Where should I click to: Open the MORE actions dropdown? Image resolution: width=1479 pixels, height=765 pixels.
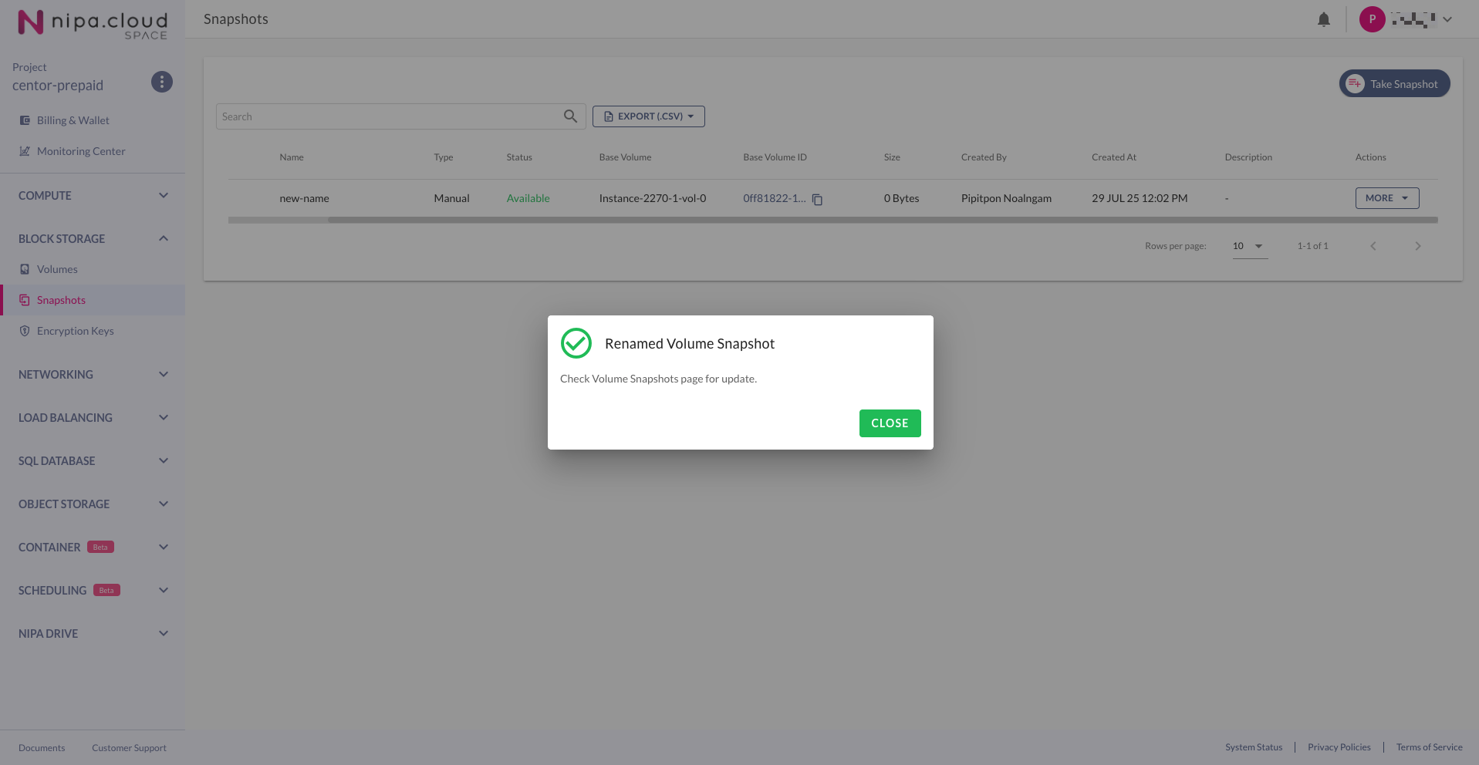click(x=1386, y=198)
